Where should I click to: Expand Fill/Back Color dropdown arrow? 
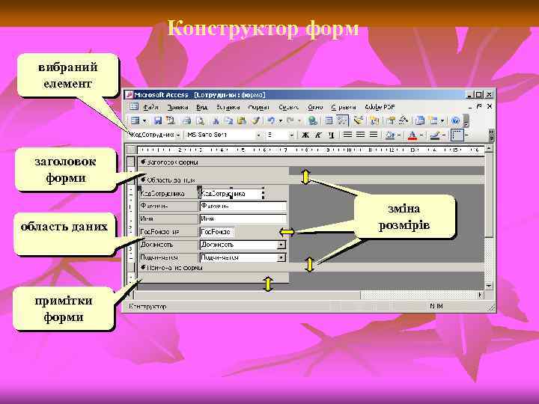click(399, 135)
